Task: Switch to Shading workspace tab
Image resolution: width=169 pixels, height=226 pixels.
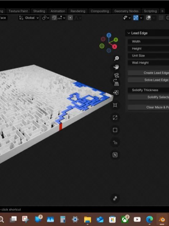Action: 39,11
